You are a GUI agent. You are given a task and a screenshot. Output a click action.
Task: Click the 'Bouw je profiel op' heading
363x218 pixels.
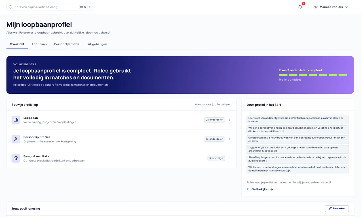point(25,105)
